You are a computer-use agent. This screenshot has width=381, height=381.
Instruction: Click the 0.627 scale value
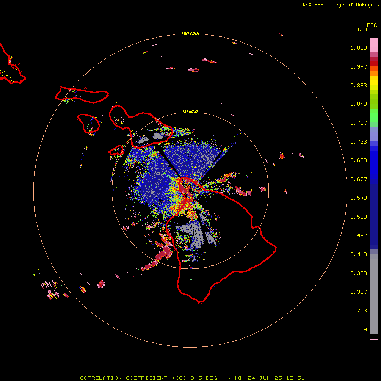tap(359, 179)
